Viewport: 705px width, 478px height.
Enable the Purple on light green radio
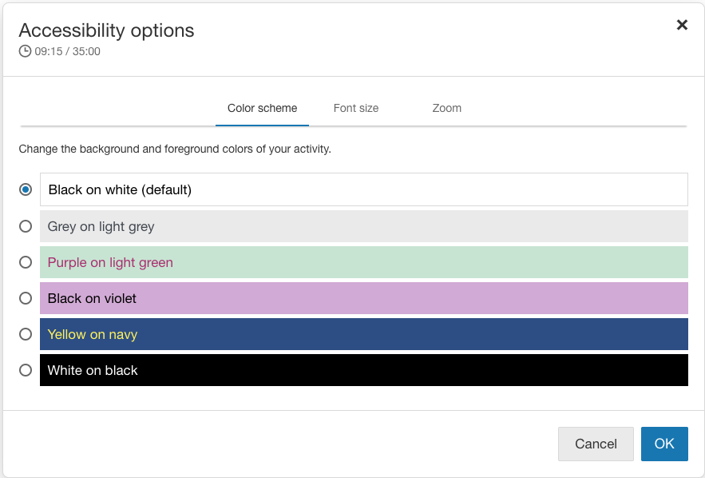[26, 262]
